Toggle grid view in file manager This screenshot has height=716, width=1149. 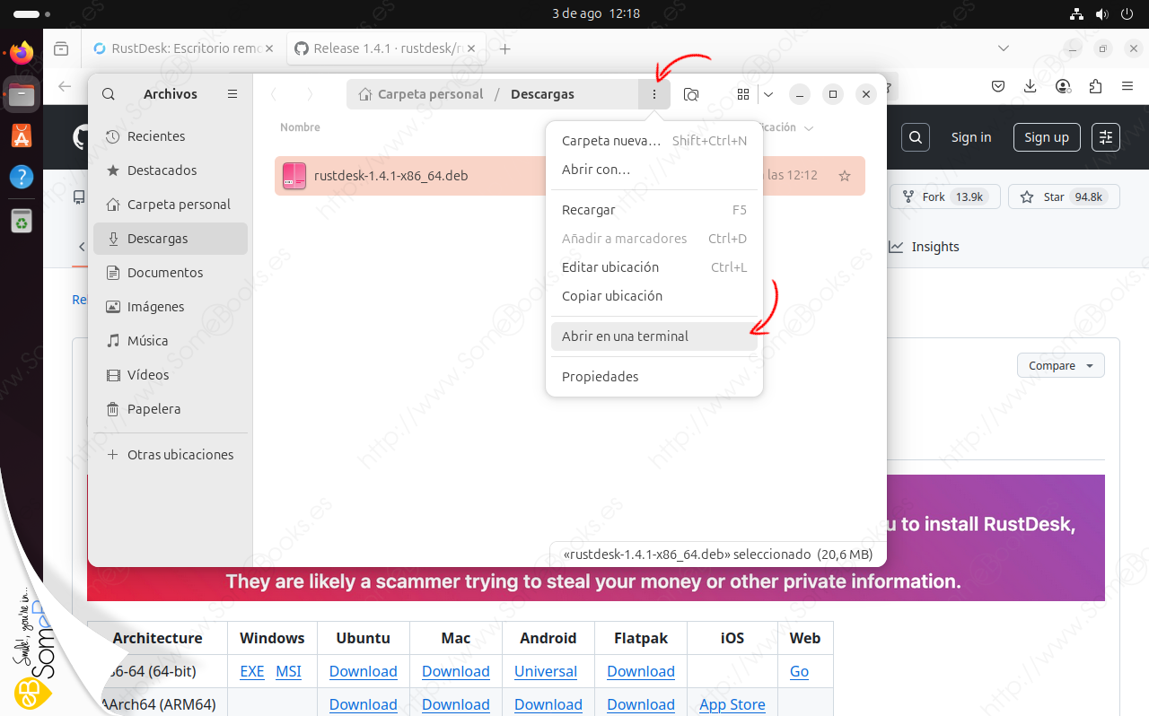743,94
